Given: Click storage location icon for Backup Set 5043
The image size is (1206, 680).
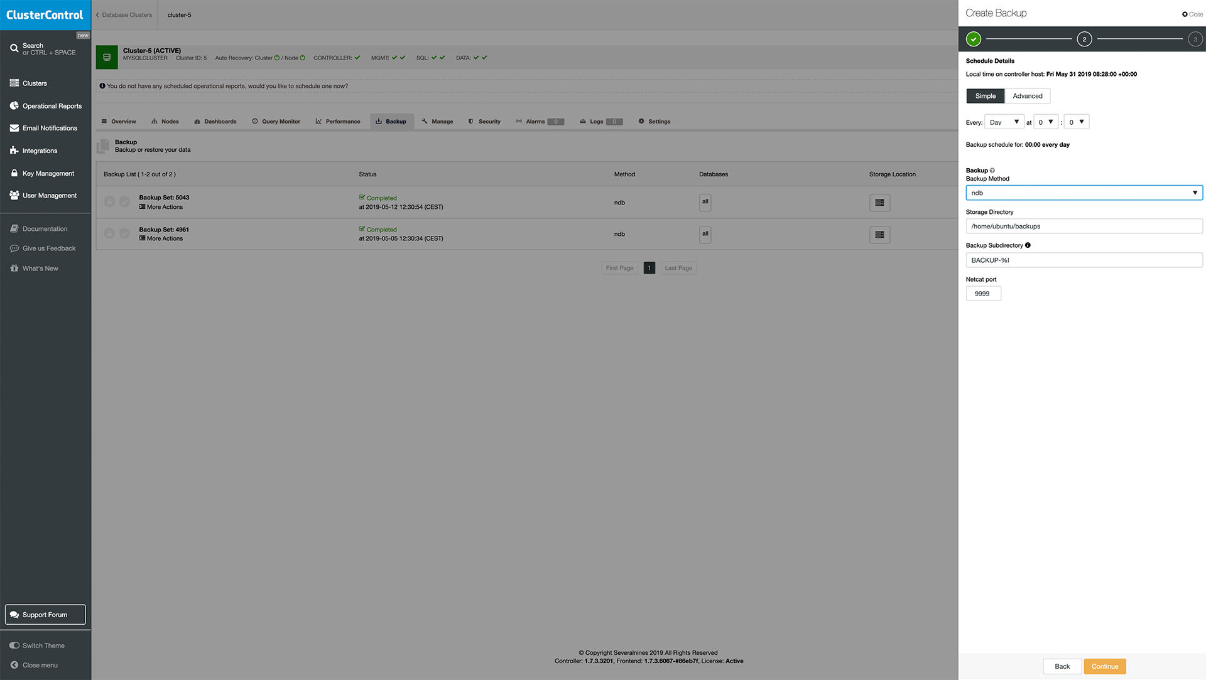Looking at the screenshot, I should pyautogui.click(x=879, y=203).
